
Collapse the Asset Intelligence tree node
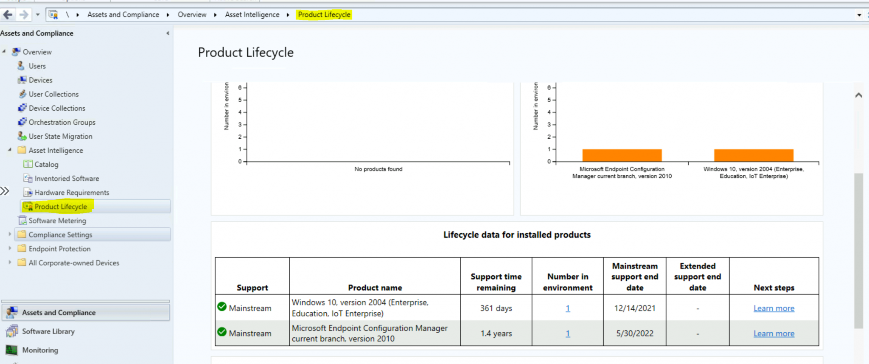[10, 150]
